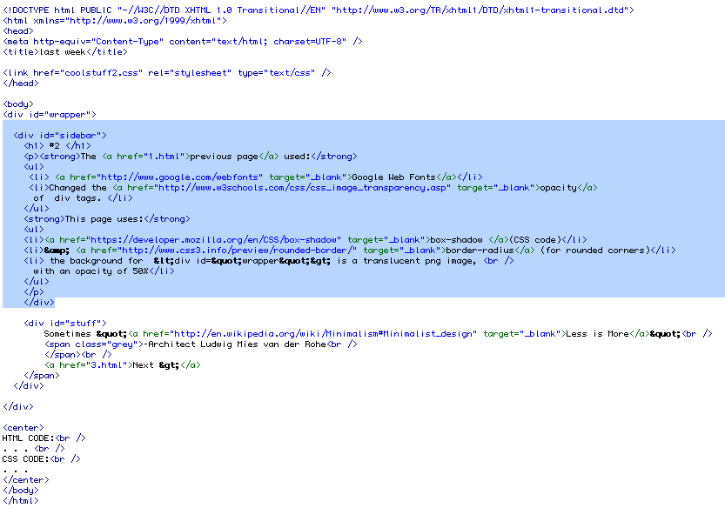
Task: Click the 'Architect Ludwig Mies van der Rohe' line
Action: [201, 344]
